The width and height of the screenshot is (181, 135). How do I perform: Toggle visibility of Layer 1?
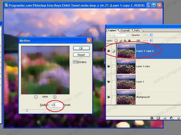click(x=109, y=82)
